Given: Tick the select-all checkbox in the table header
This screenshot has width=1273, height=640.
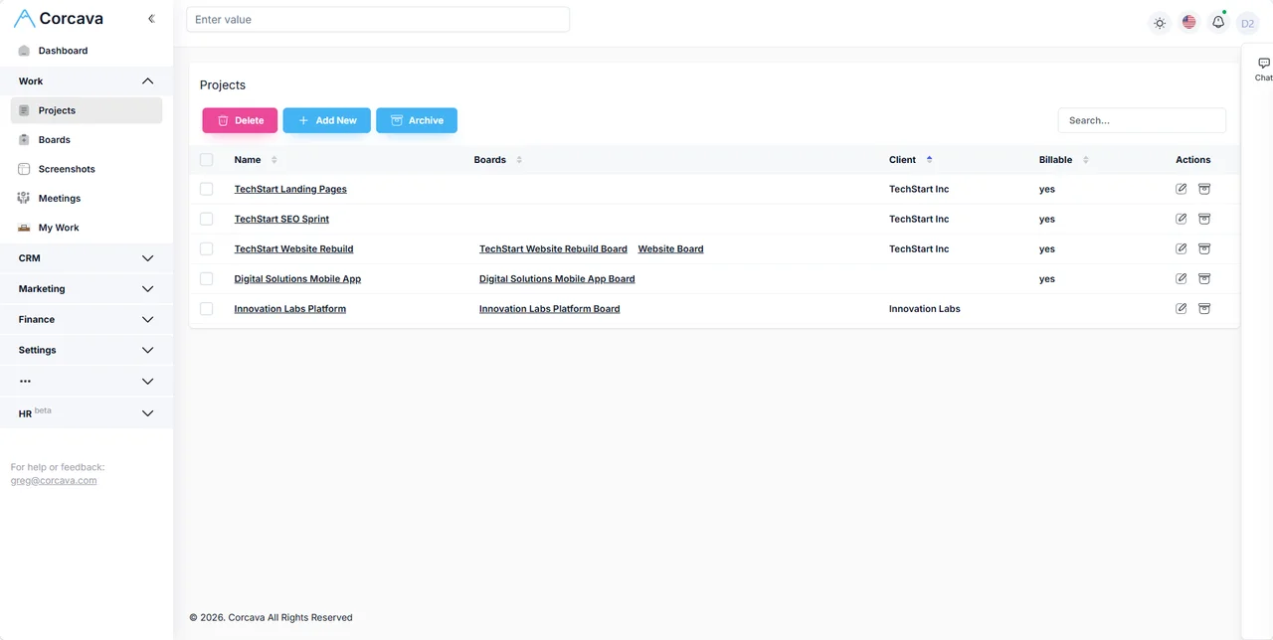Looking at the screenshot, I should (x=206, y=160).
